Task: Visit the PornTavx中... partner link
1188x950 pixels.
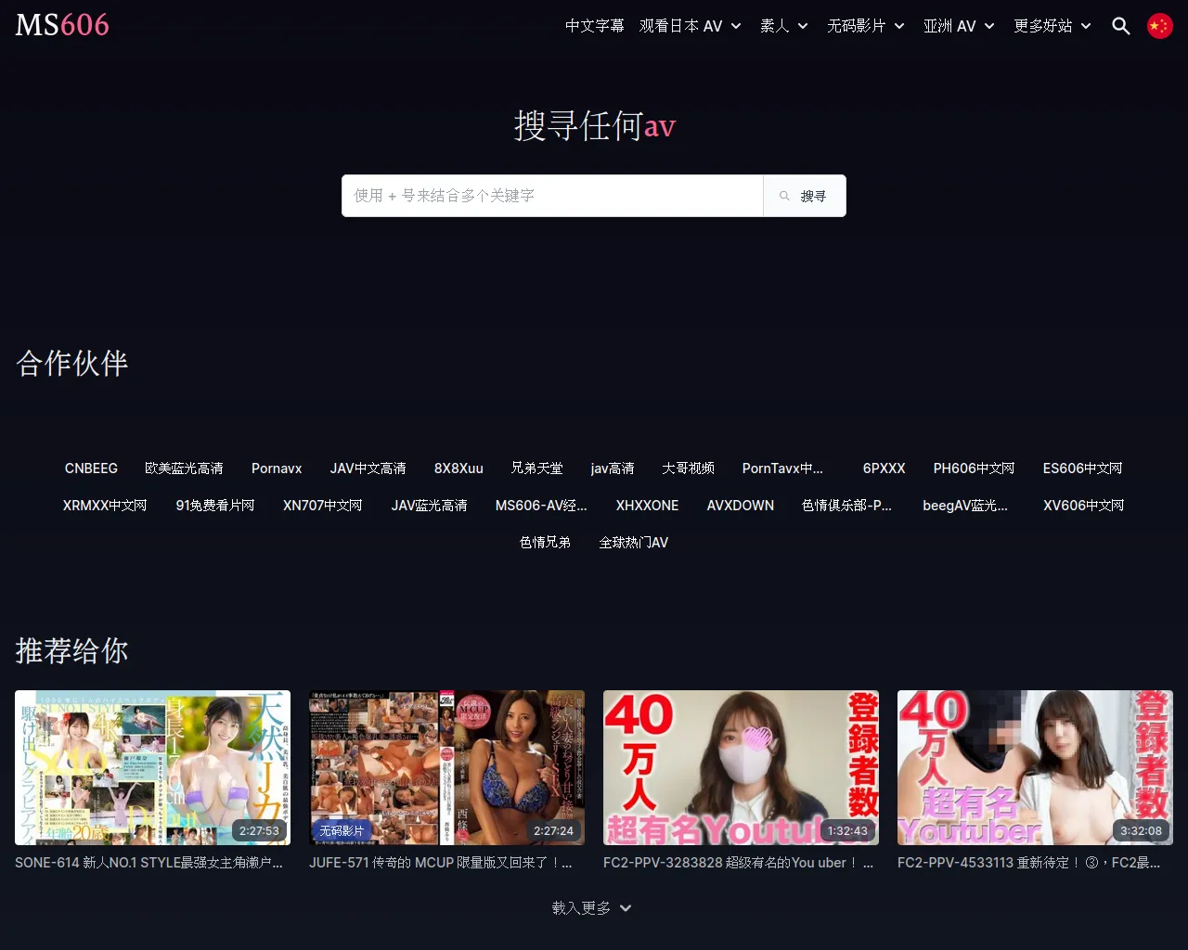Action: [x=782, y=469]
